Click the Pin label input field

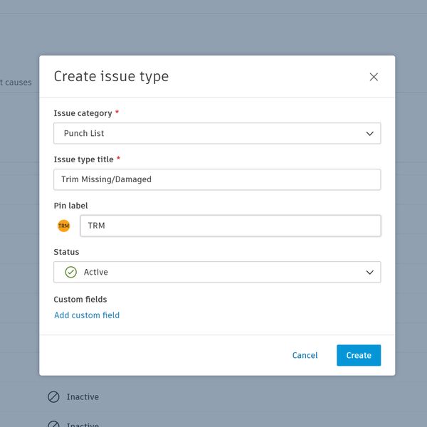(230, 226)
